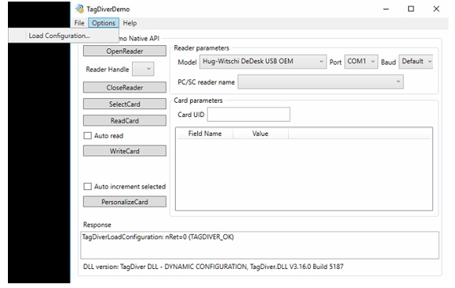455x288 pixels.
Task: Minimize the TagDiverDemo window
Action: point(386,9)
